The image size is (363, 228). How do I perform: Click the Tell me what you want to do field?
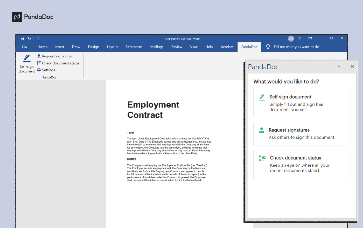(296, 47)
